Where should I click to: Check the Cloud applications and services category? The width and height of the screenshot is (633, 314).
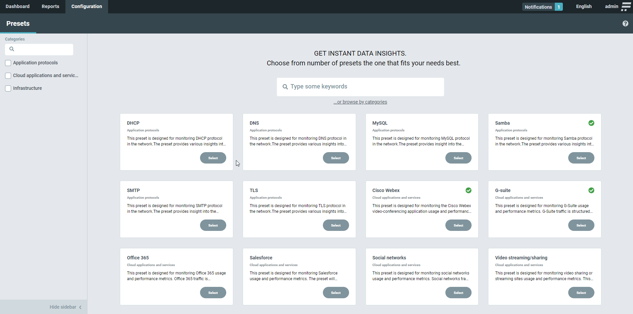tap(8, 76)
